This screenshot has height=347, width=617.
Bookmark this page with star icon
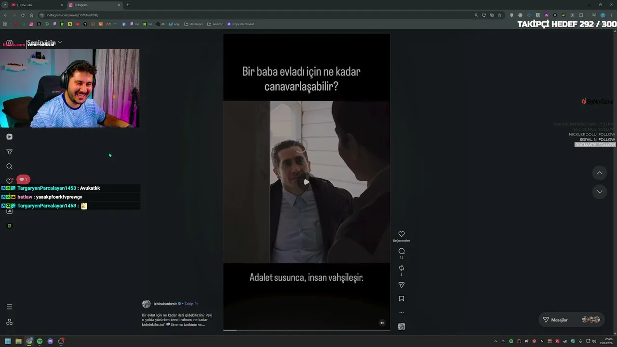click(499, 15)
